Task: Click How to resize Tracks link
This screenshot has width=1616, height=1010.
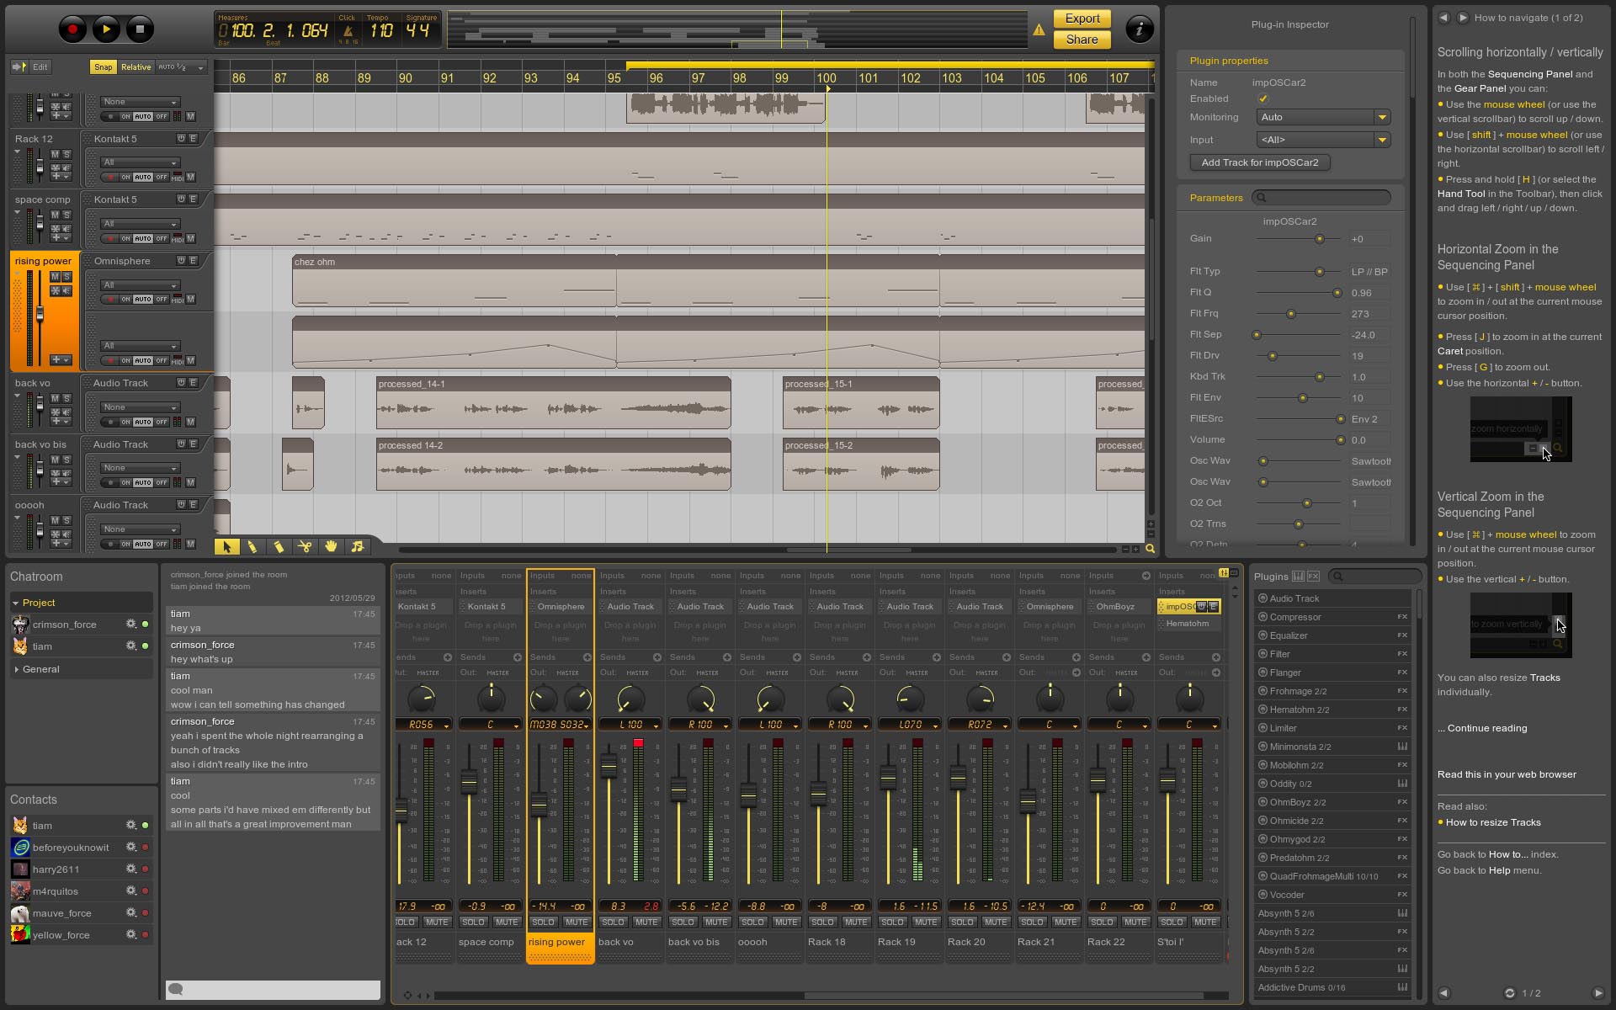Action: pos(1492,821)
